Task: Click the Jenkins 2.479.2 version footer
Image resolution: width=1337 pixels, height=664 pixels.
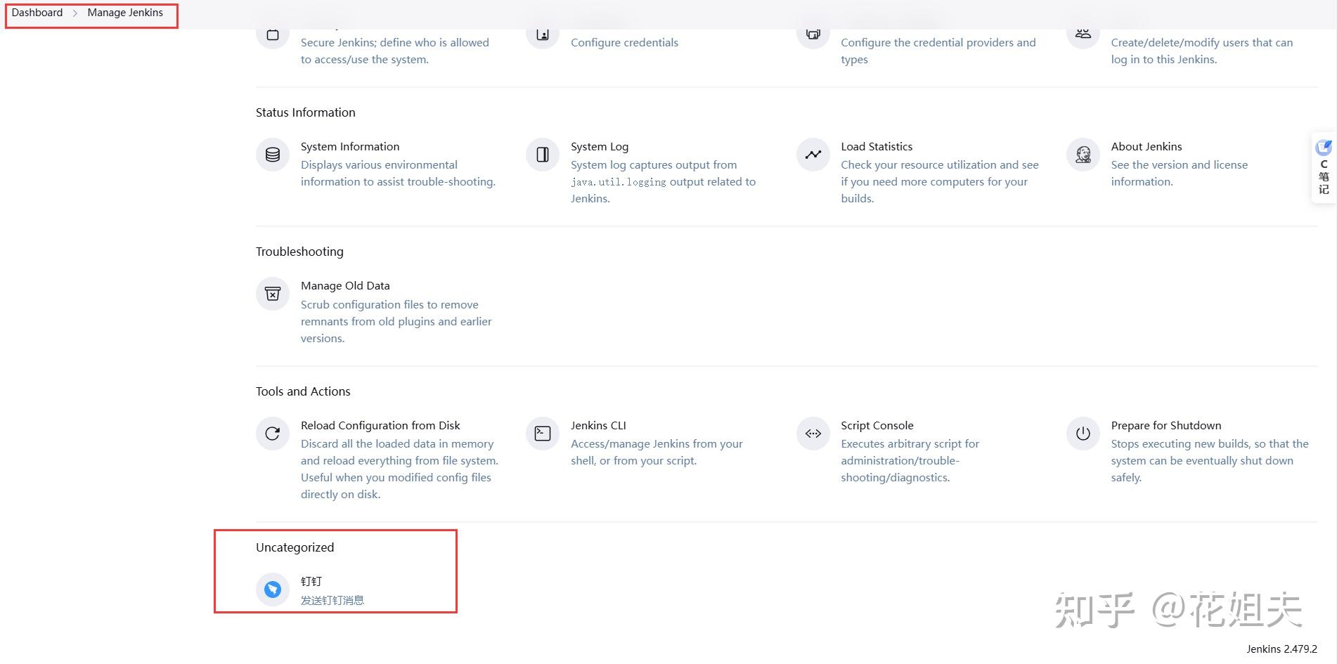Action: pos(1281,649)
